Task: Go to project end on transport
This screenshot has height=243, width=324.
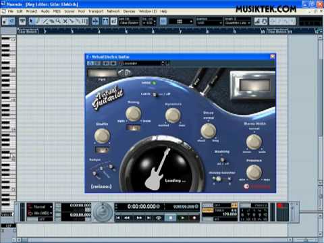Action: (148, 217)
